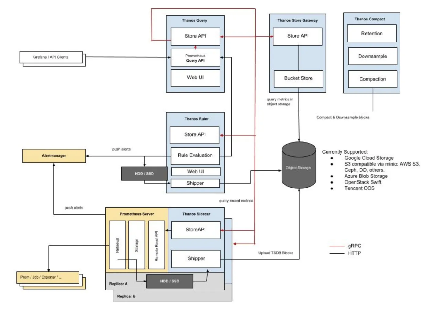Click the Thanos Query title
Viewport: 428px width, 317px height.
pos(194,20)
